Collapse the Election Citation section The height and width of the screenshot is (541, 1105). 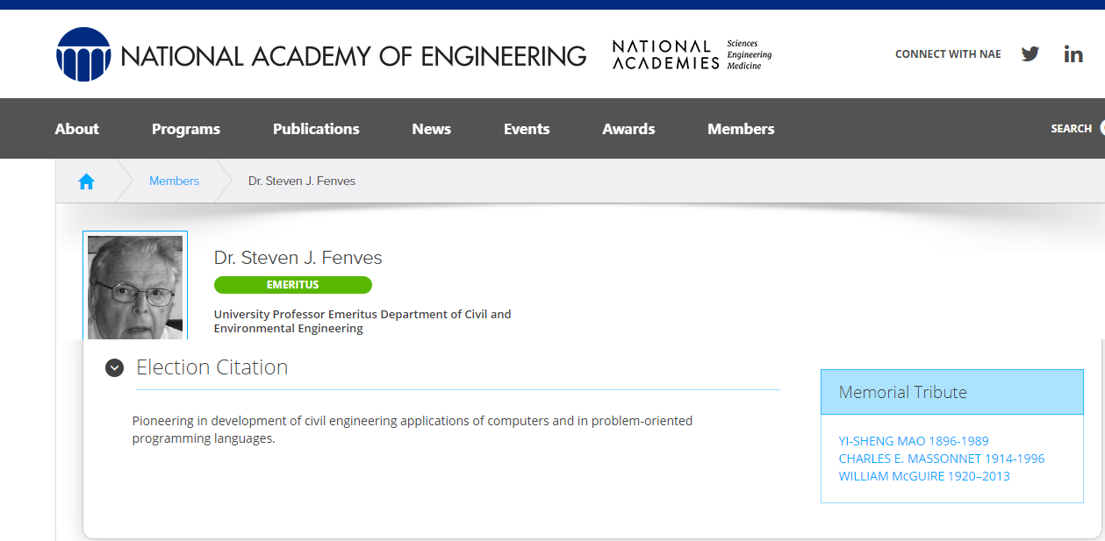pyautogui.click(x=114, y=367)
